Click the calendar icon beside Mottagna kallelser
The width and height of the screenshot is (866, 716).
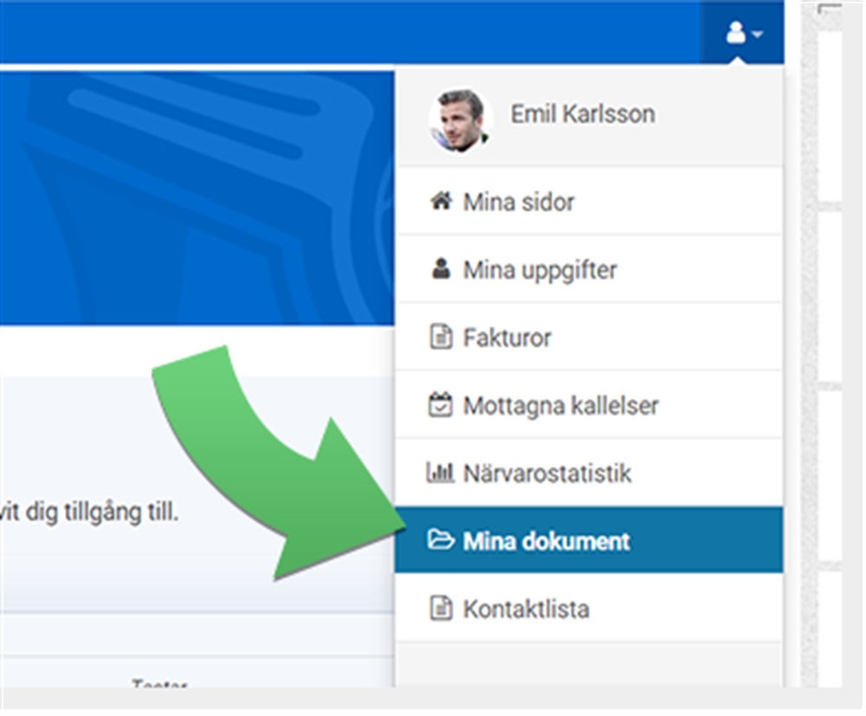[x=441, y=404]
